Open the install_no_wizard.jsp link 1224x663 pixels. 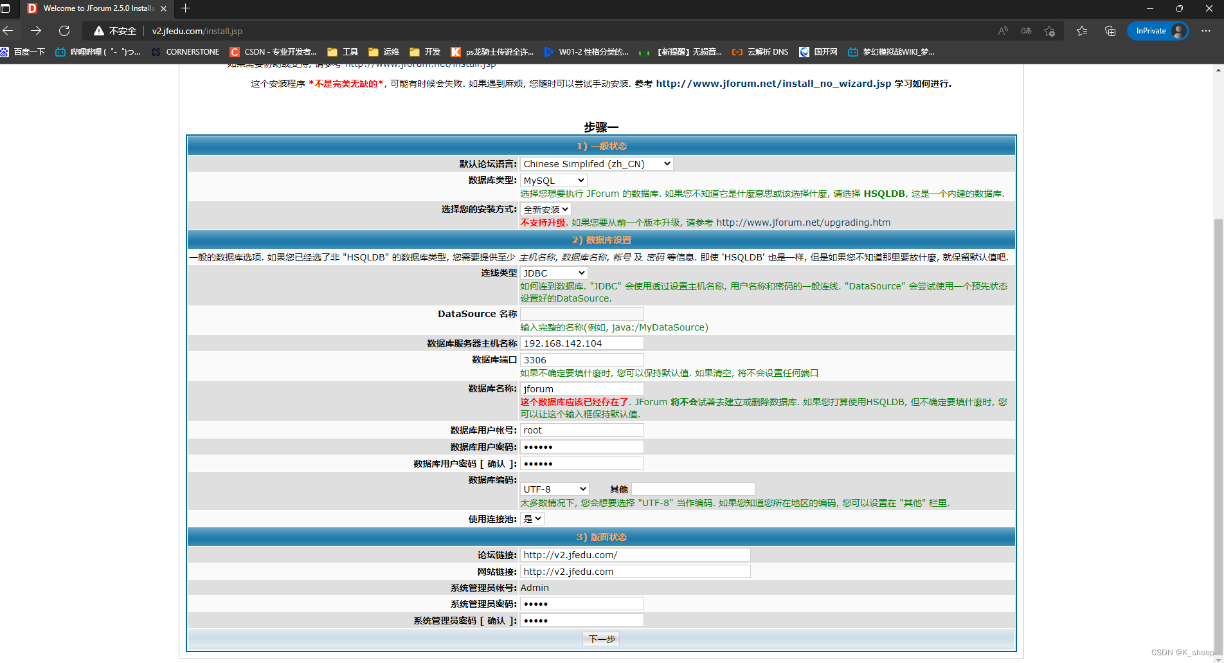click(773, 84)
